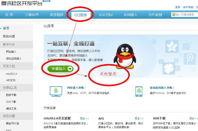Click the API heading in 文档资源

(x=101, y=118)
